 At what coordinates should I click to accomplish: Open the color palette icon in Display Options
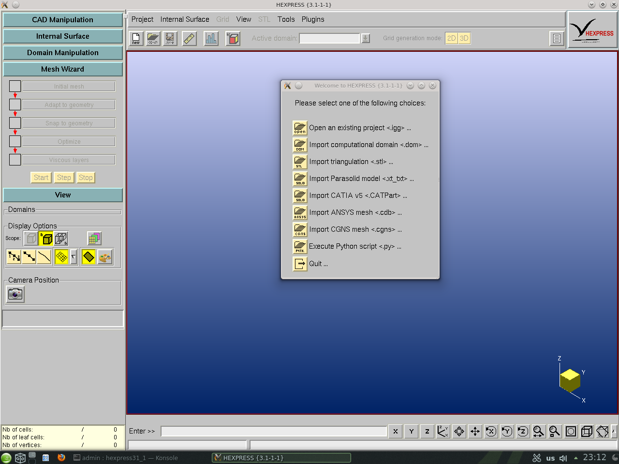click(x=105, y=257)
